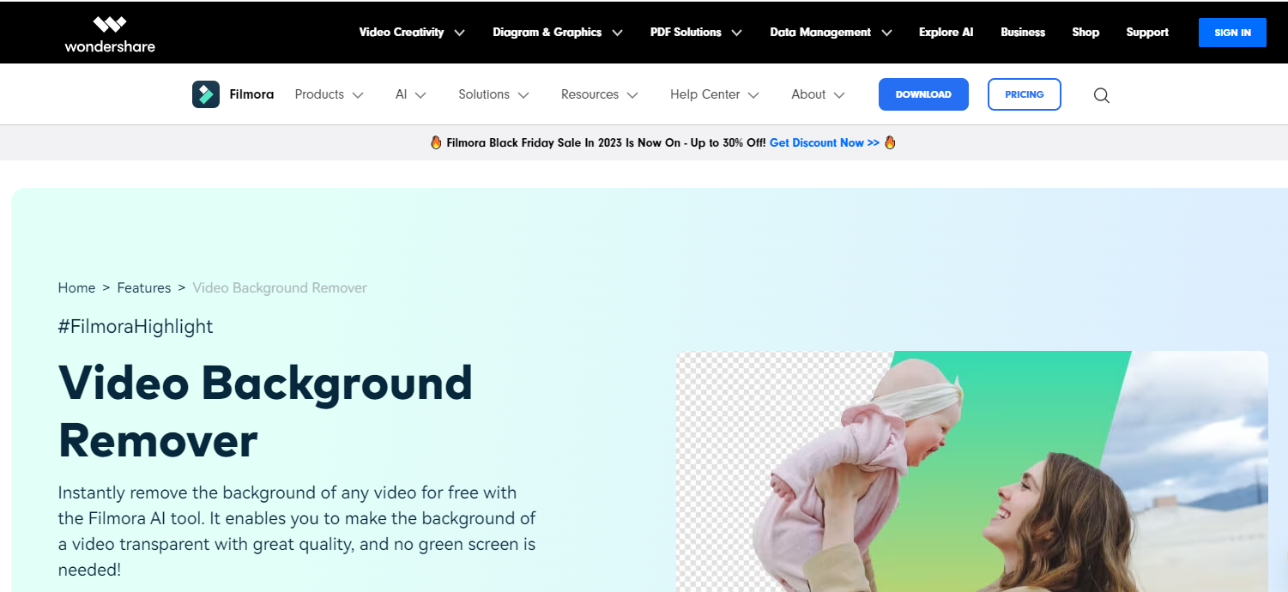This screenshot has height=592, width=1288.
Task: Open the search magnifier icon
Action: pos(1102,95)
